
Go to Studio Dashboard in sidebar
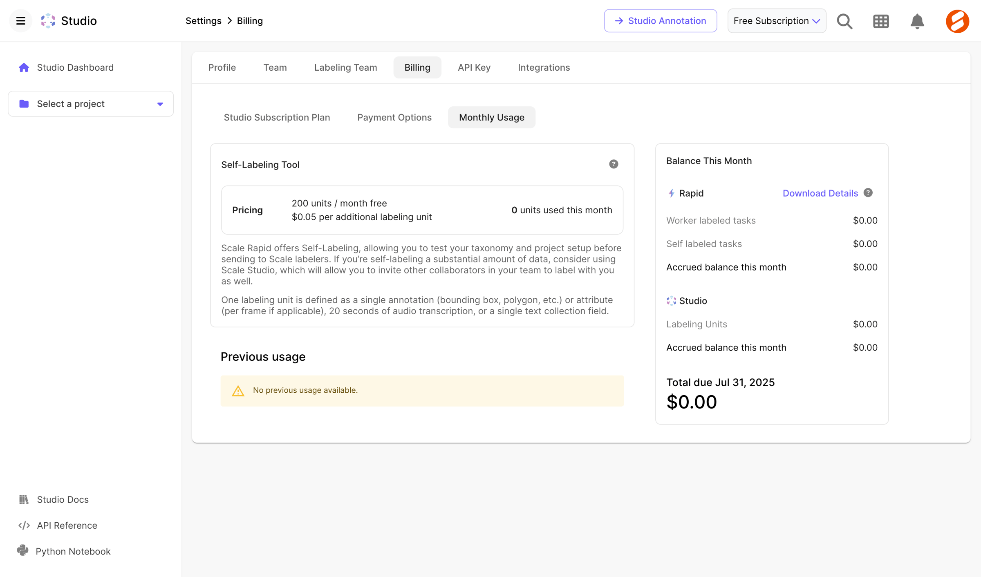tap(75, 67)
